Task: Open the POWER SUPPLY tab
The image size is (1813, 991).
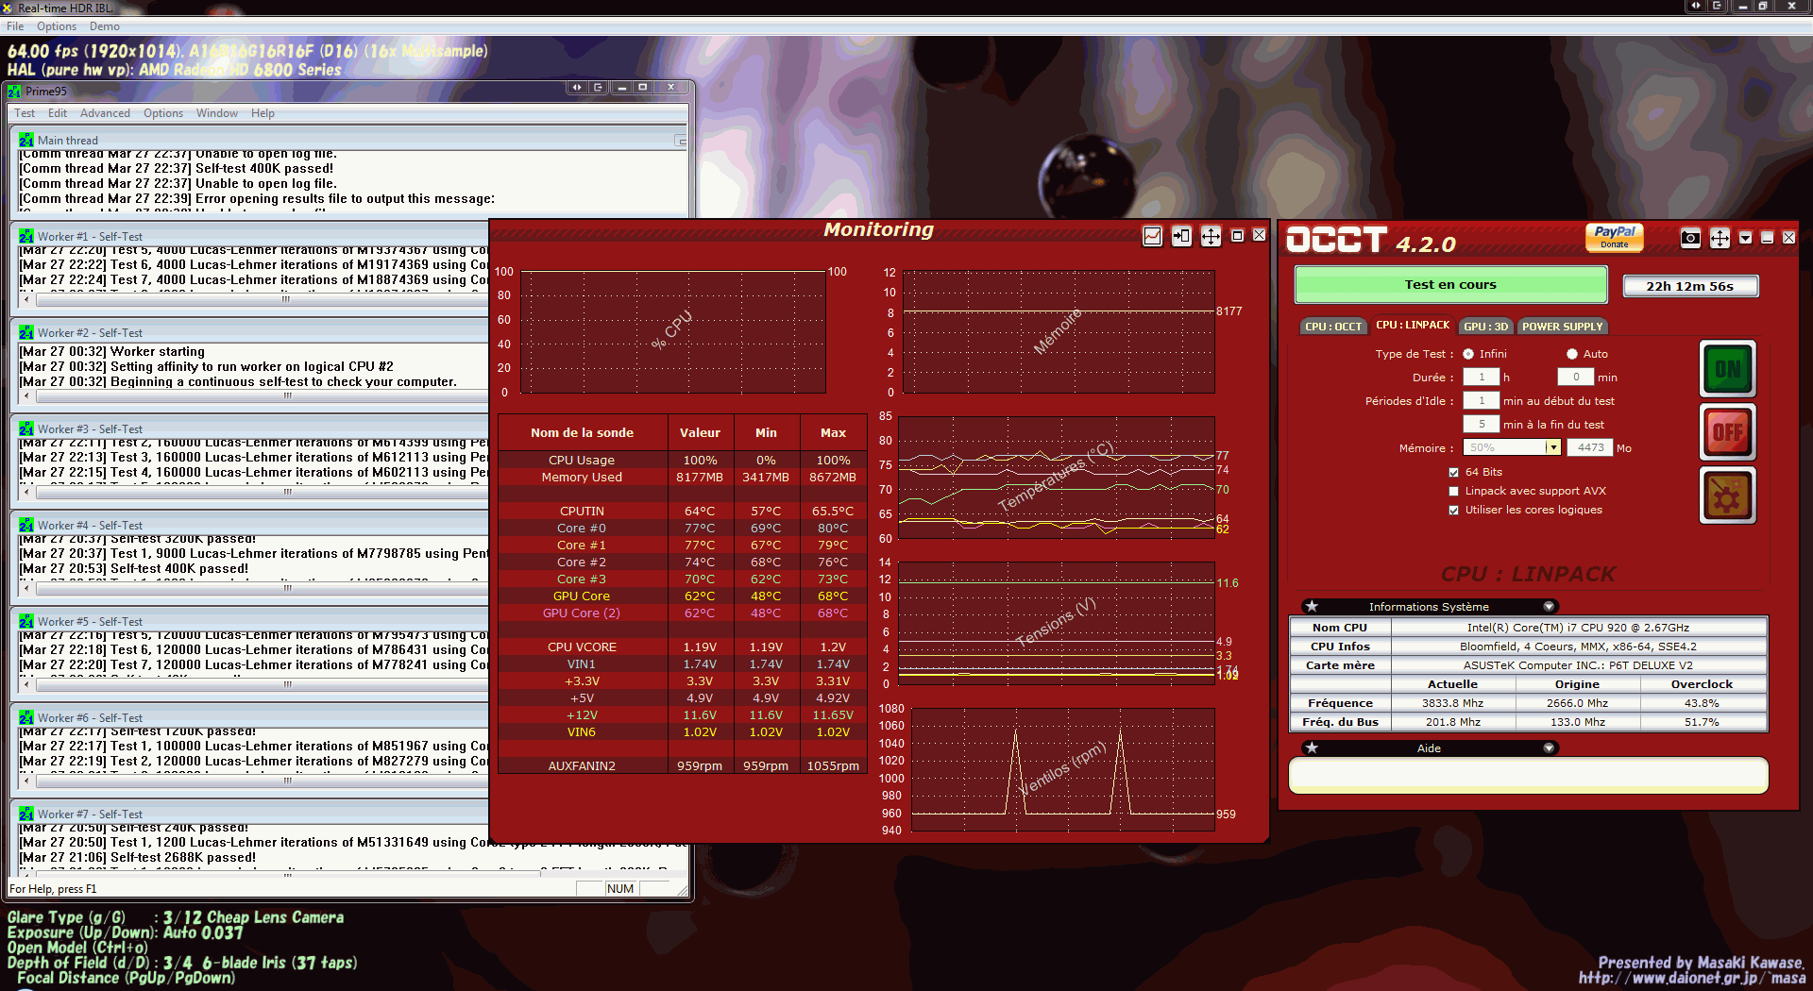Action: tap(1562, 327)
